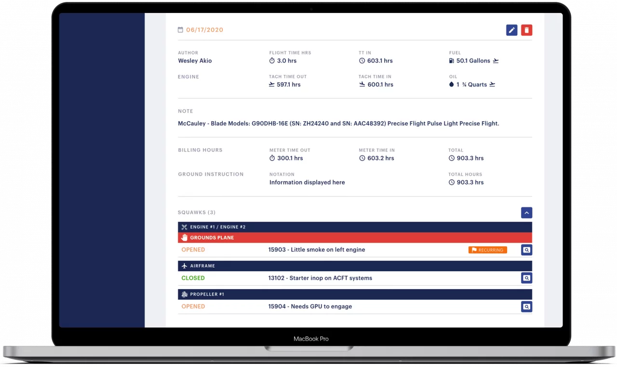The height and width of the screenshot is (367, 617).
Task: Click the hand icon in Grounds Plane bar
Action: point(184,238)
